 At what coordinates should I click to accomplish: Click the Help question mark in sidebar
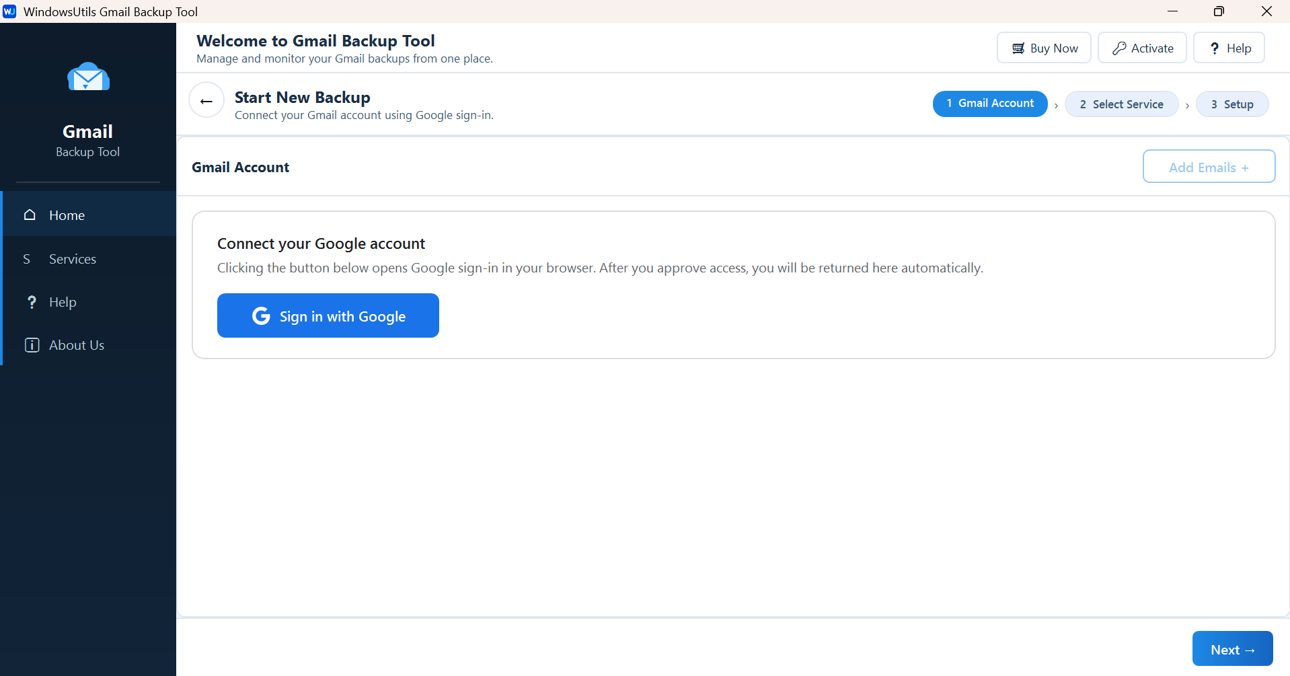(31, 302)
